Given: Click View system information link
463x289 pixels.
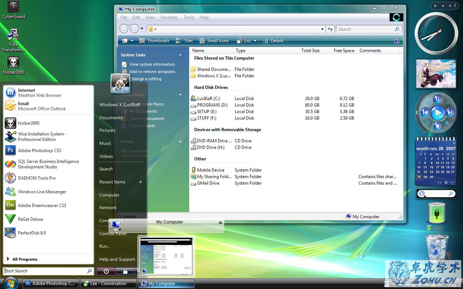Looking at the screenshot, I should pyautogui.click(x=152, y=64).
